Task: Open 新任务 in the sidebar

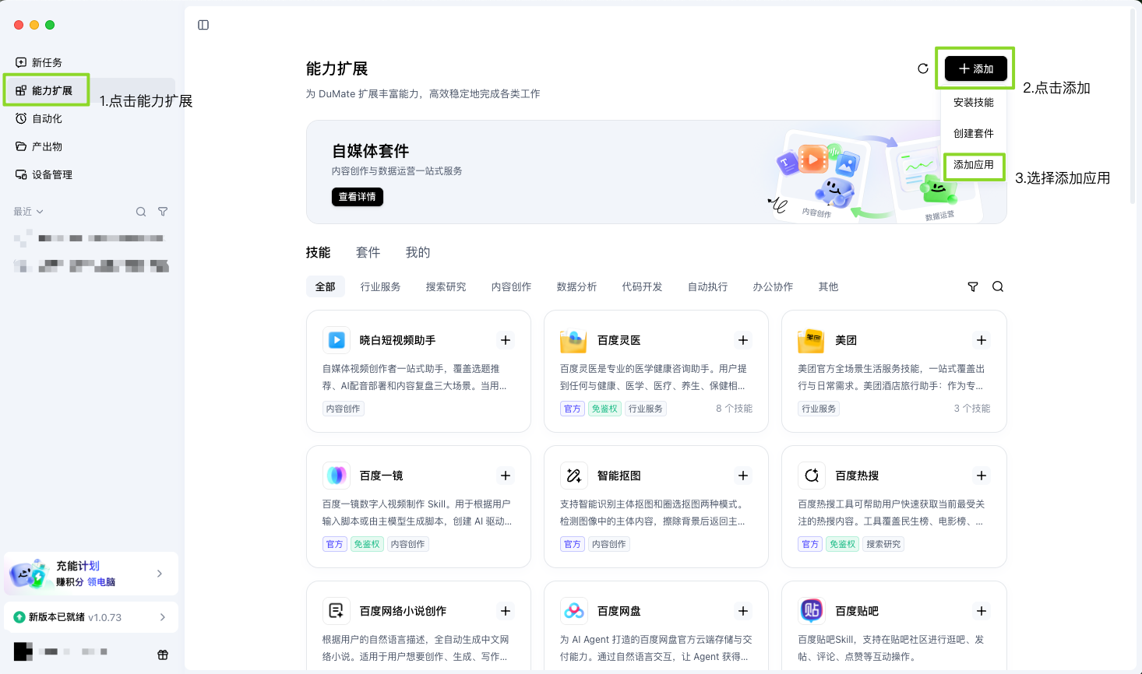Action: [90, 62]
